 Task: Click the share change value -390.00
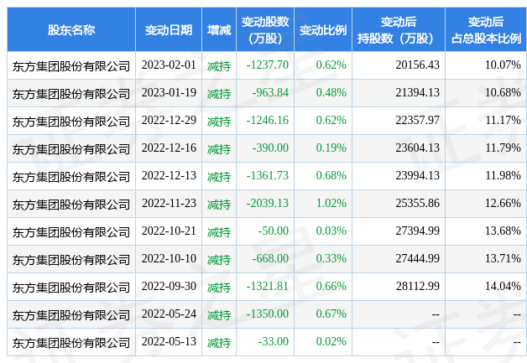(x=270, y=148)
